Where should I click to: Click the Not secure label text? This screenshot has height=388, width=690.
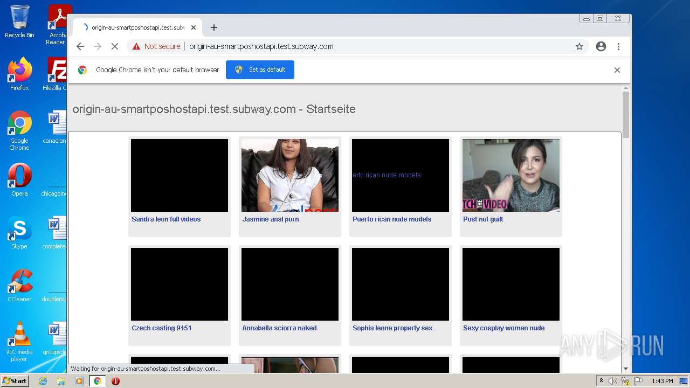(162, 46)
